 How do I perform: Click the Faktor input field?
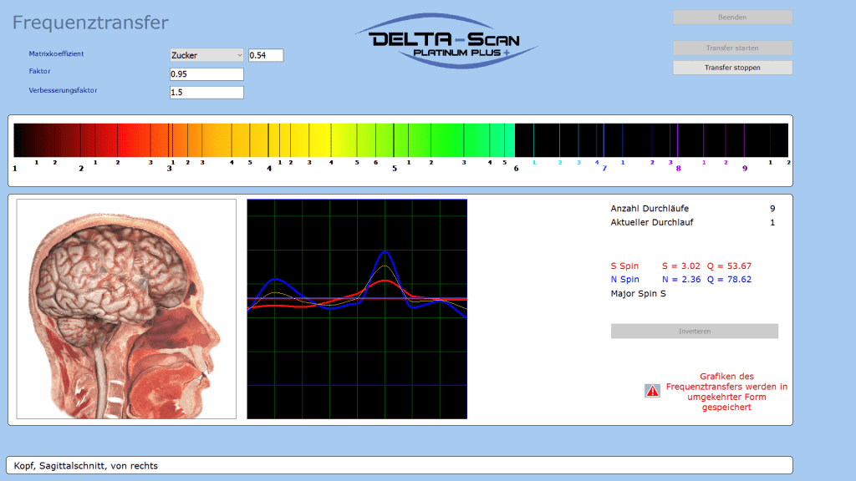click(206, 74)
